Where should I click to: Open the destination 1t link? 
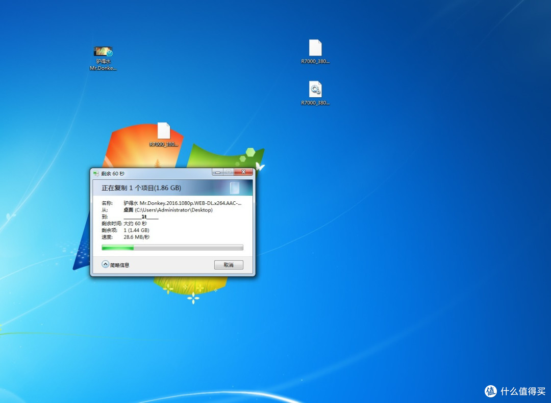pos(141,217)
